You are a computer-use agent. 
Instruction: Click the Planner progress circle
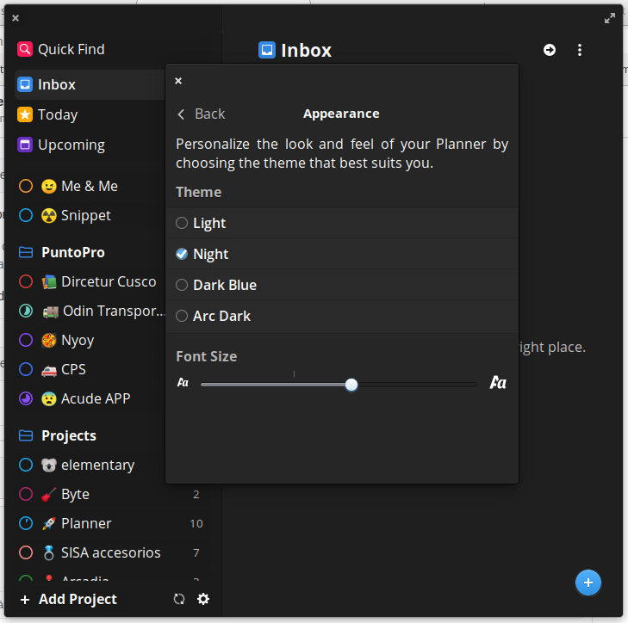click(26, 523)
